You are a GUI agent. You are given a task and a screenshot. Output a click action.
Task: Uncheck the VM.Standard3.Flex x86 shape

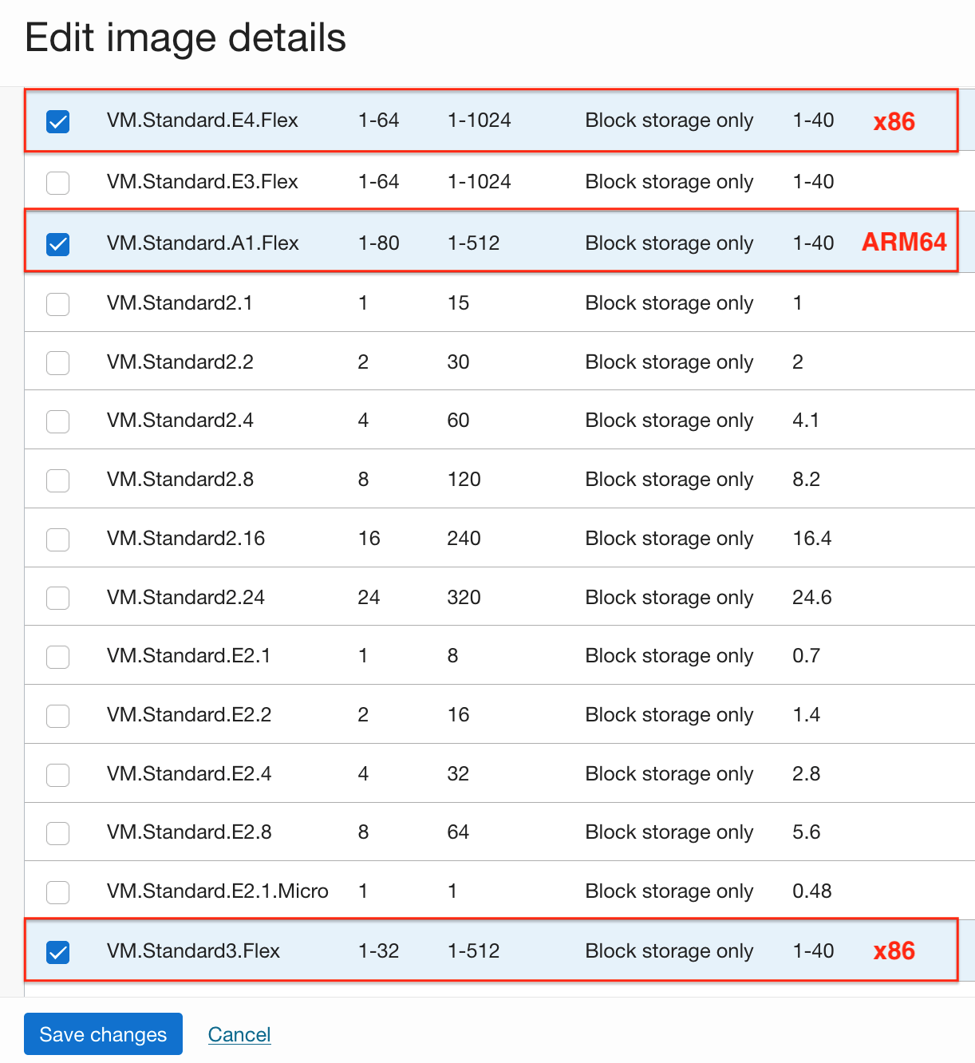coord(57,952)
